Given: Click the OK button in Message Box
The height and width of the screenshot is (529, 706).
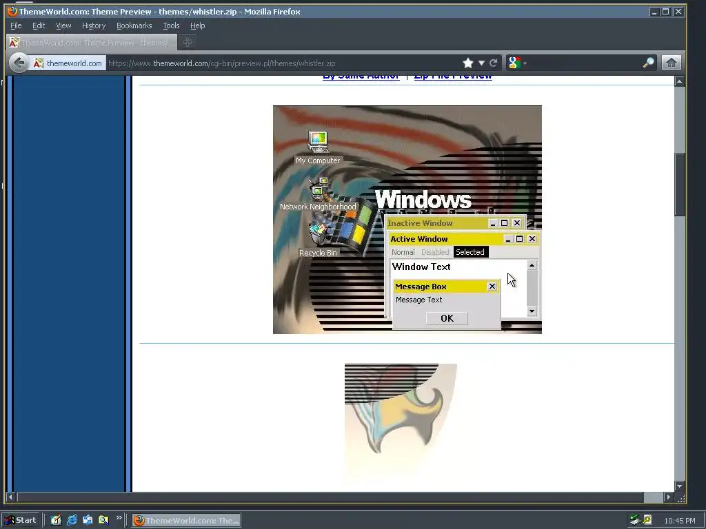Looking at the screenshot, I should click(447, 318).
